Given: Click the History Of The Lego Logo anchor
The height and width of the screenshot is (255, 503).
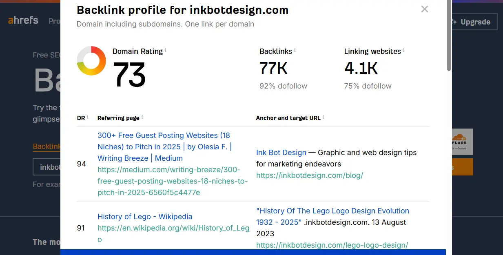Looking at the screenshot, I should pyautogui.click(x=332, y=216).
